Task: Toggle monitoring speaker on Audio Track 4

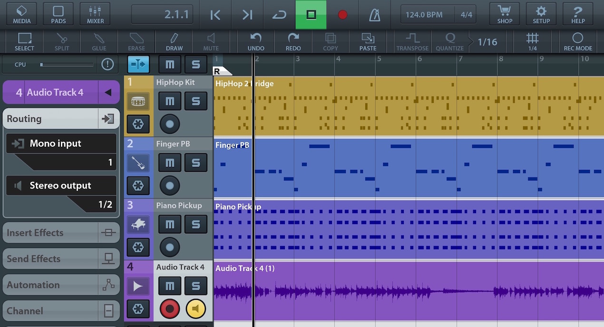Action: (x=196, y=309)
